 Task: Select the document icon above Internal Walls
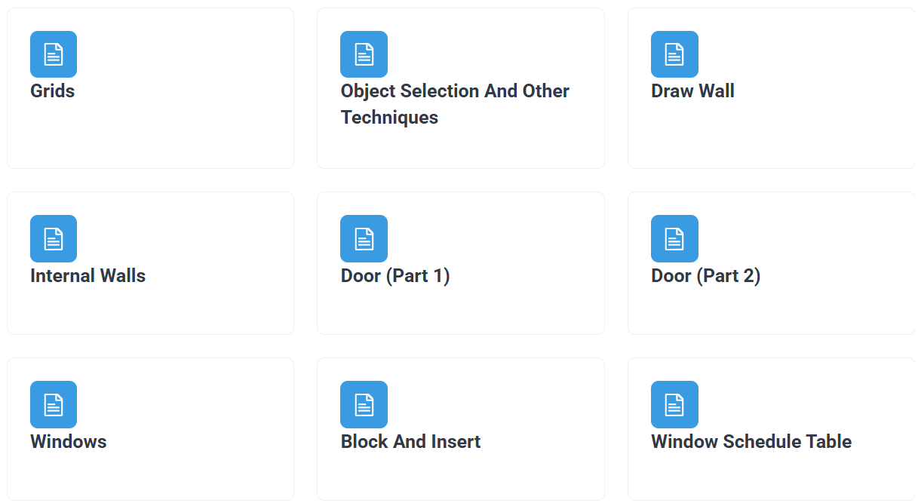54,238
